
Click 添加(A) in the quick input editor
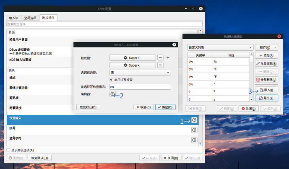266,55
